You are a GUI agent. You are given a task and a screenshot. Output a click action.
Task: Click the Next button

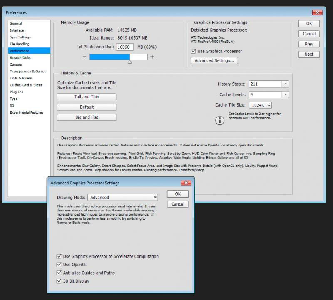pos(309,55)
